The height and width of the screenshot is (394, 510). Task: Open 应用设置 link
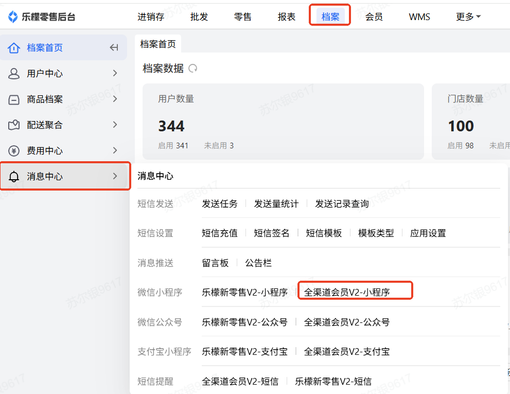[428, 233]
